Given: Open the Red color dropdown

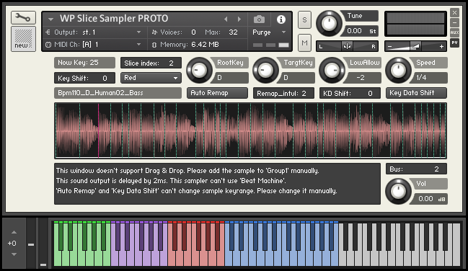Looking at the screenshot, I should point(151,78).
